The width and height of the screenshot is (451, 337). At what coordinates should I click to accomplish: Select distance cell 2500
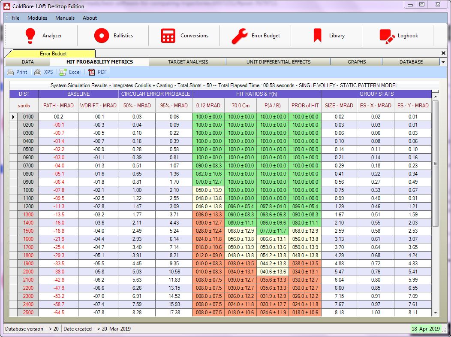point(28,313)
